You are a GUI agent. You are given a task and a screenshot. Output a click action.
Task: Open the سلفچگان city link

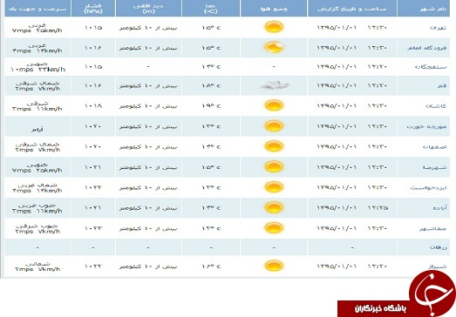[x=431, y=67]
